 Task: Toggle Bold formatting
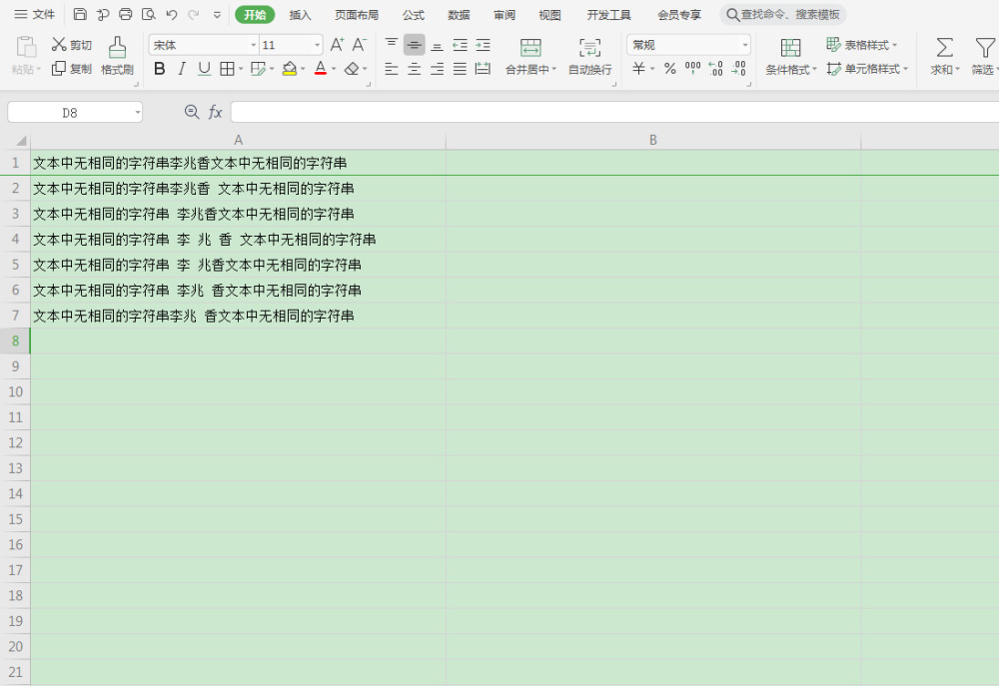point(159,68)
